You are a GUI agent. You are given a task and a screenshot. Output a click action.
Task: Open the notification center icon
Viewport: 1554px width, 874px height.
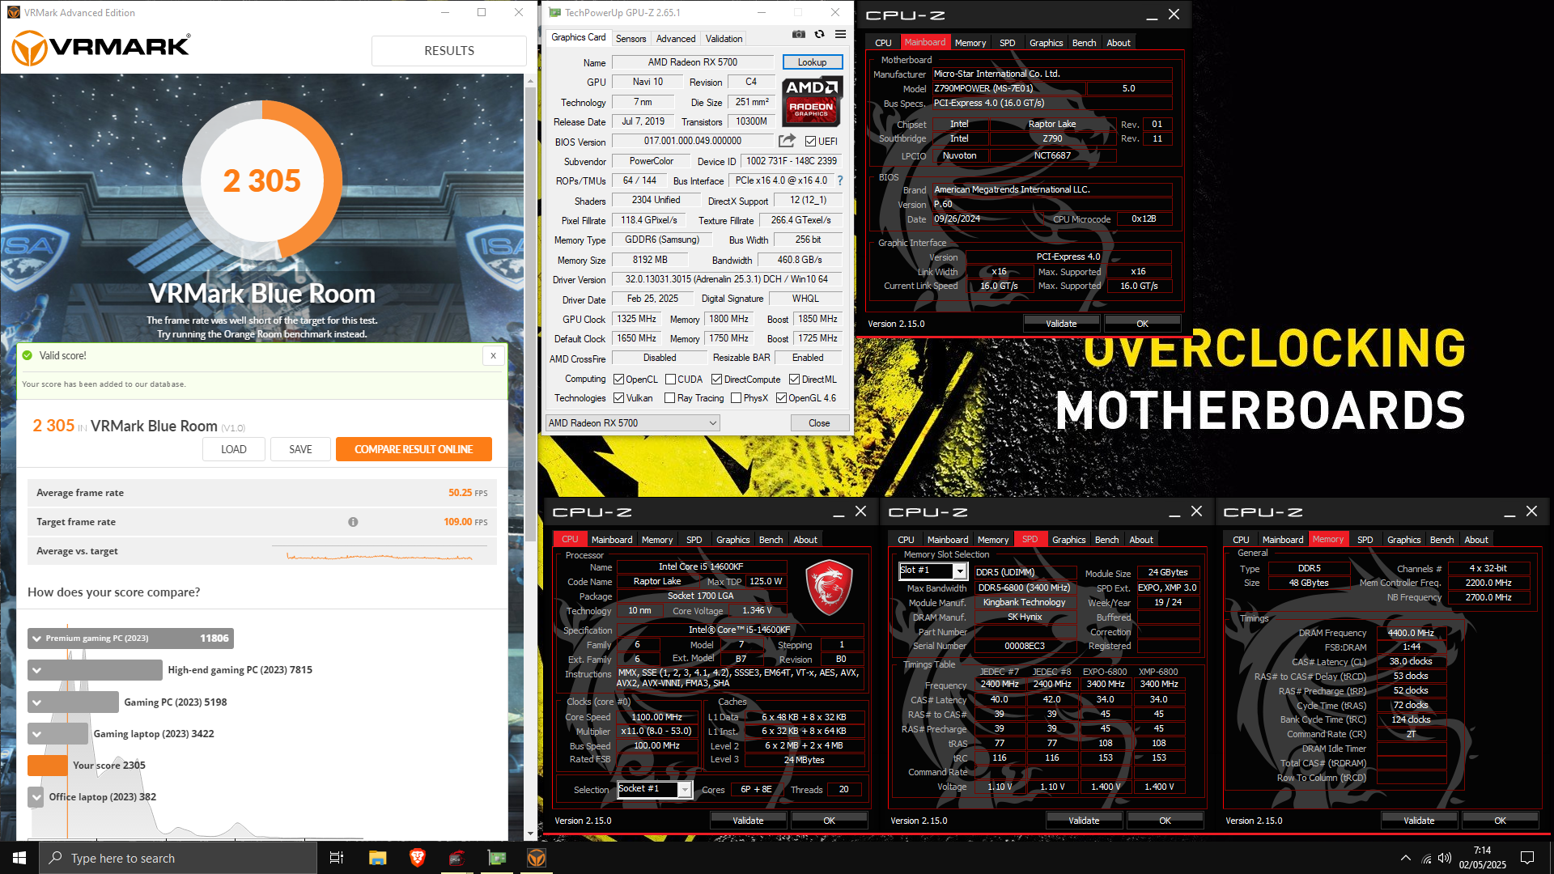(1527, 858)
